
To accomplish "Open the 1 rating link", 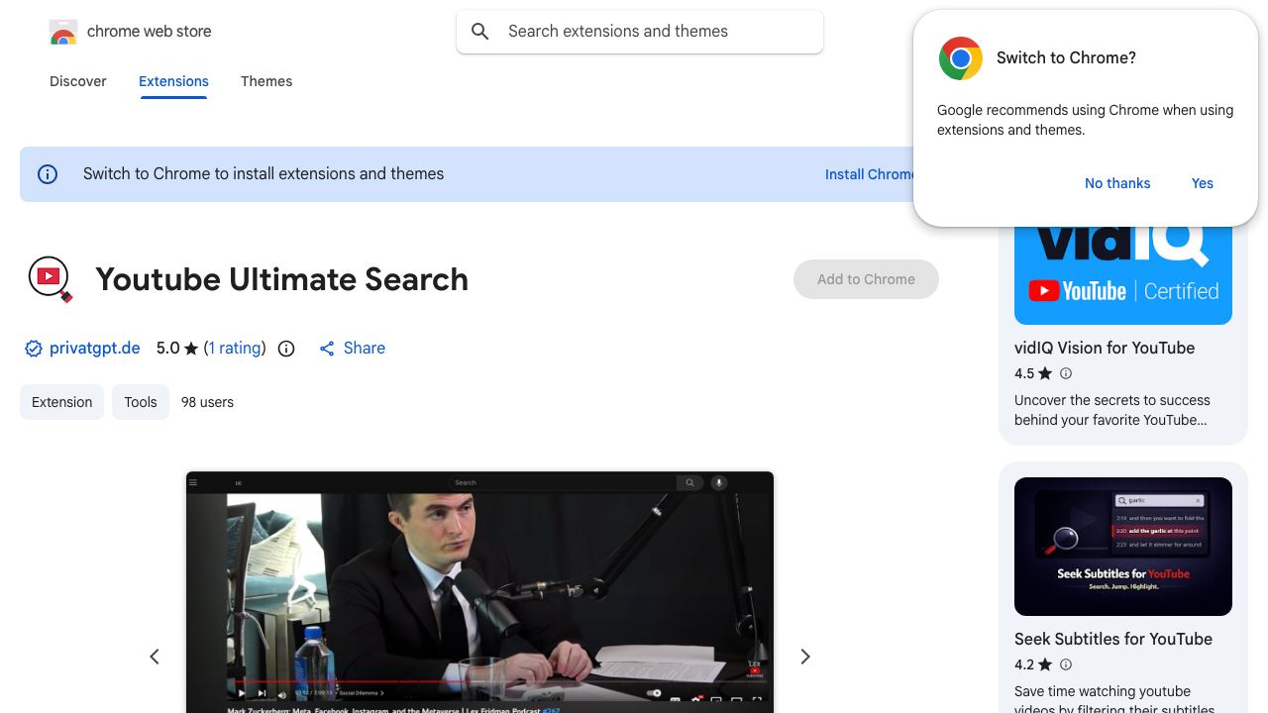I will pyautogui.click(x=235, y=349).
